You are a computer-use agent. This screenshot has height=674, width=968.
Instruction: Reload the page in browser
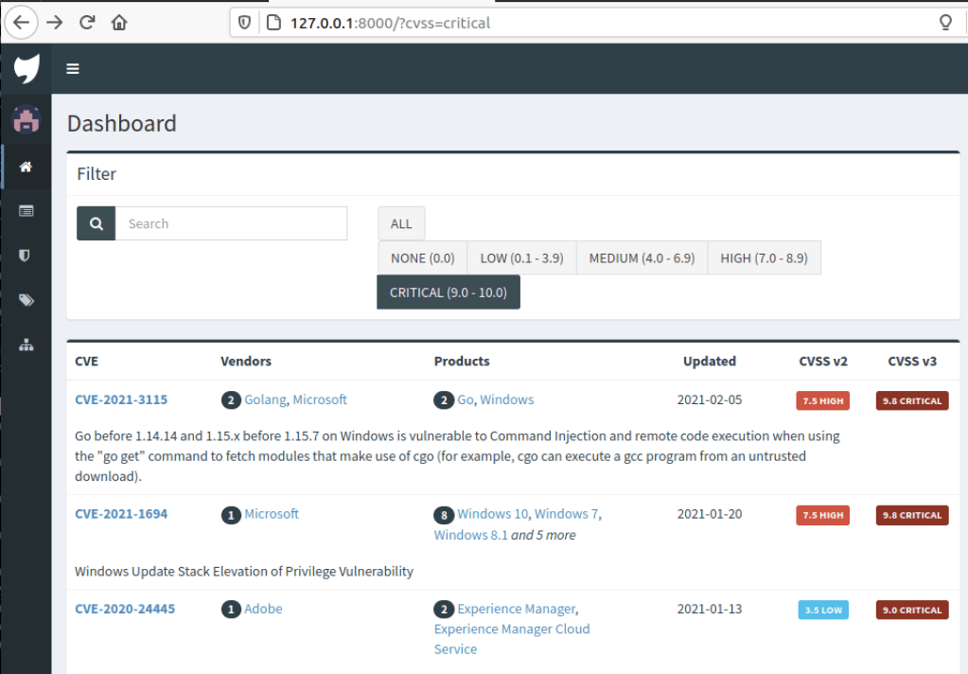(x=87, y=23)
